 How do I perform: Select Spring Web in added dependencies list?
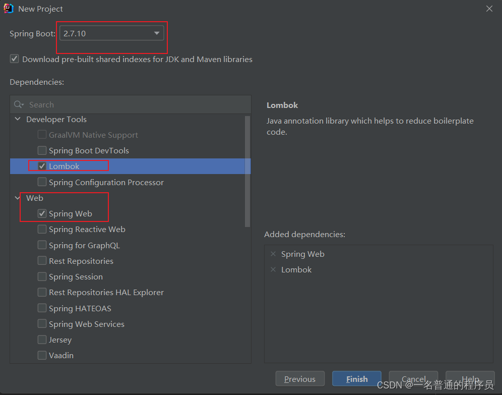(x=302, y=254)
